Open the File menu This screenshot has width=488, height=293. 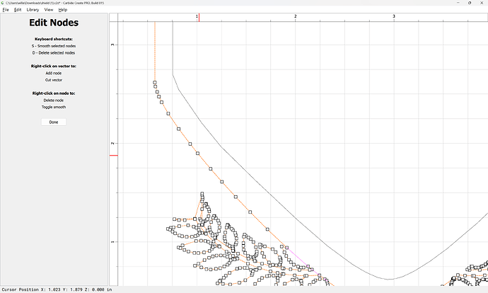click(x=6, y=10)
